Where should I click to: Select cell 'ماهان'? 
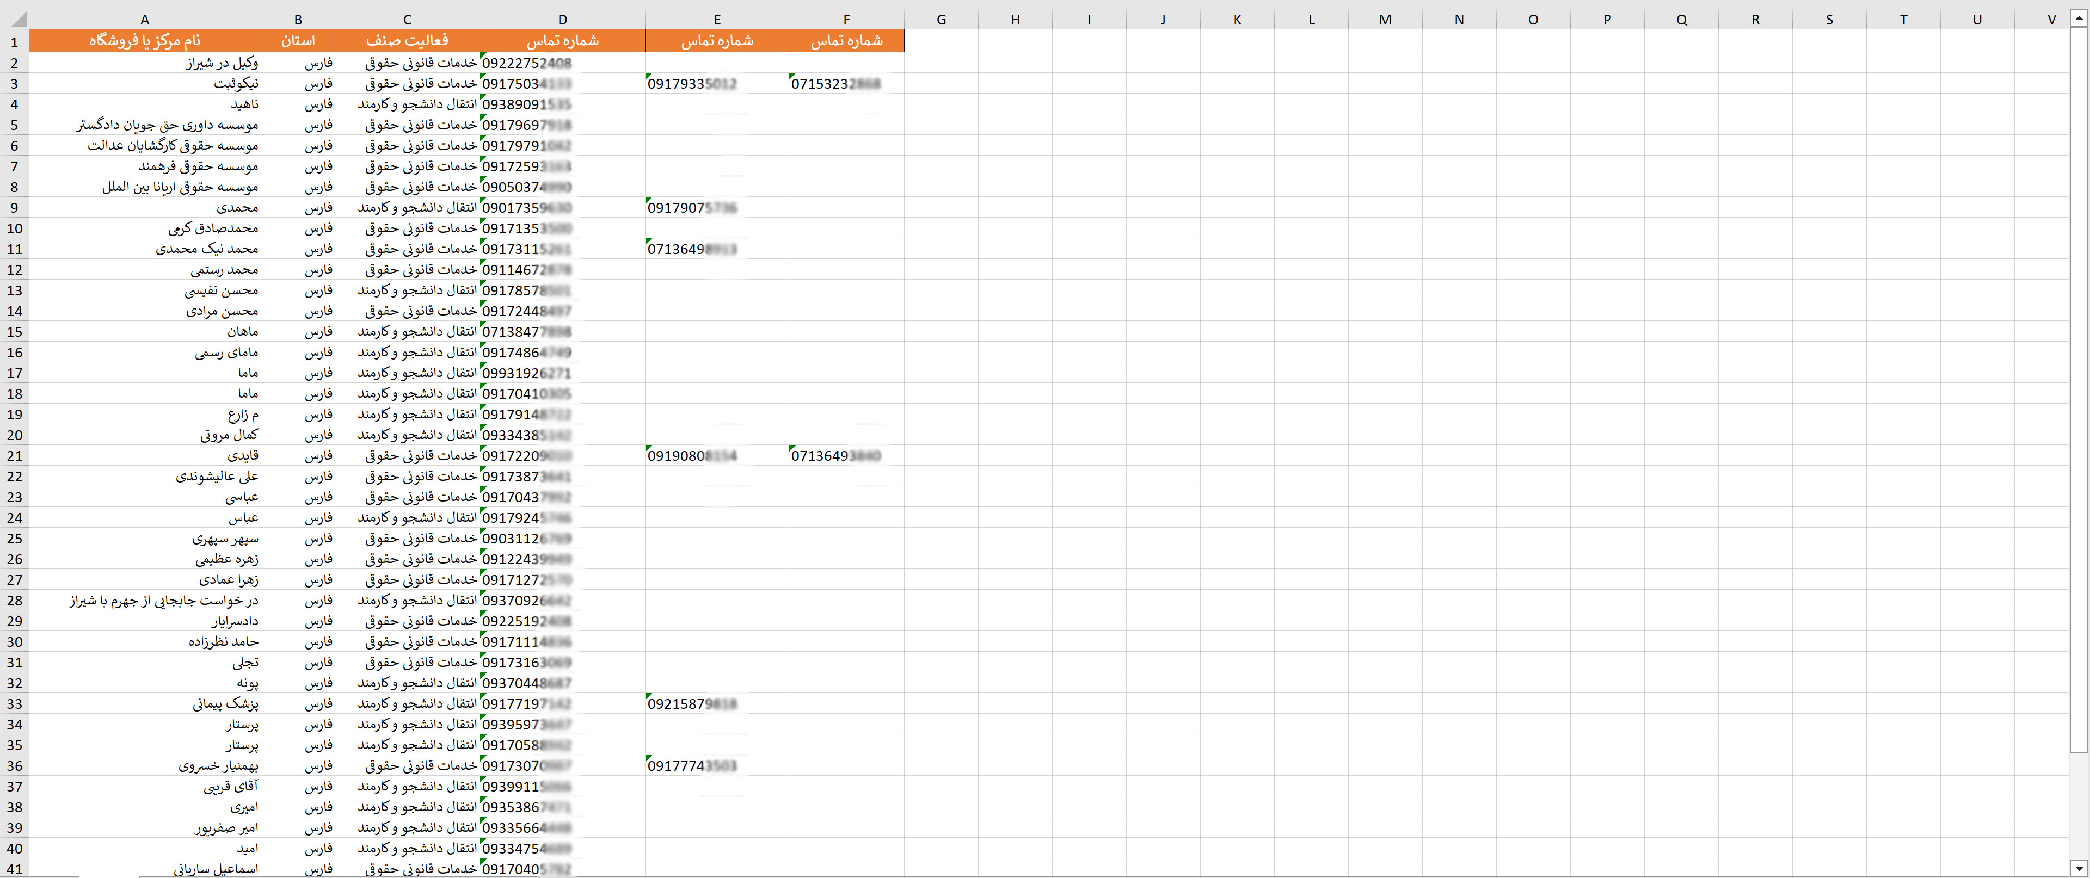[144, 332]
